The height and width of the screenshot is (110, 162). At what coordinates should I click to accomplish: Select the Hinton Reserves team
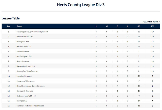coord(23,61)
